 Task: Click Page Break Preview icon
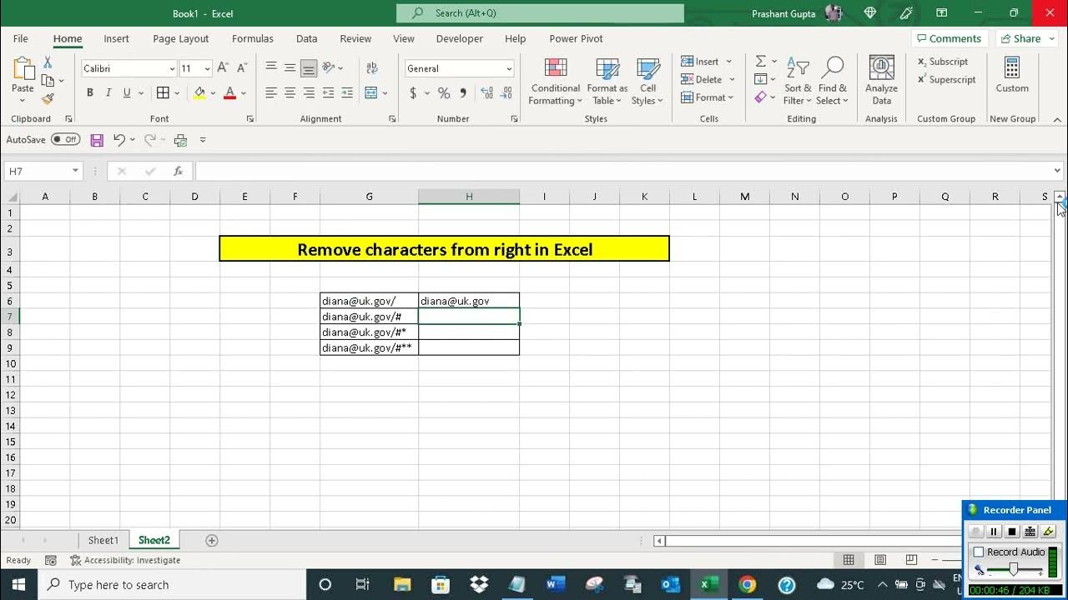(x=911, y=560)
